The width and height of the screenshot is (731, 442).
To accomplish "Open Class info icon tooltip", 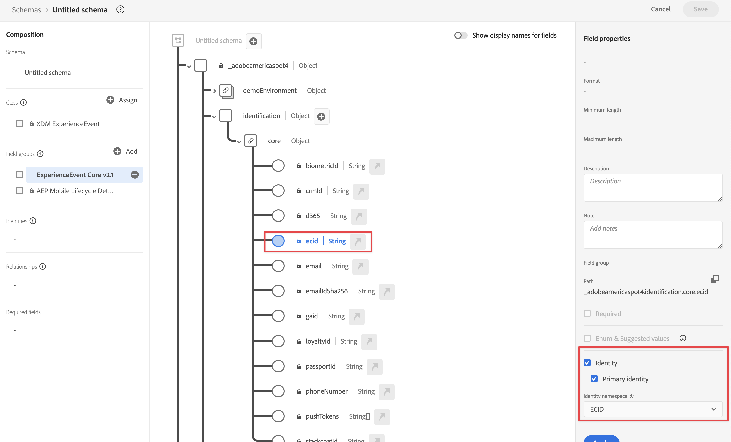I will 23,103.
